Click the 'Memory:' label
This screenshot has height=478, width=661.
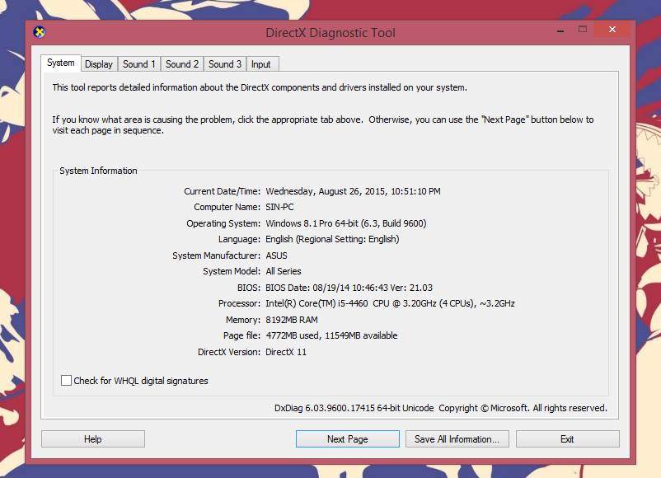[x=243, y=320]
